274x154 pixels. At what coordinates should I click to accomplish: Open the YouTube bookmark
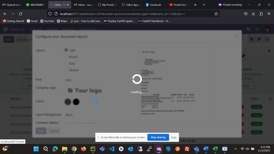[47, 21]
